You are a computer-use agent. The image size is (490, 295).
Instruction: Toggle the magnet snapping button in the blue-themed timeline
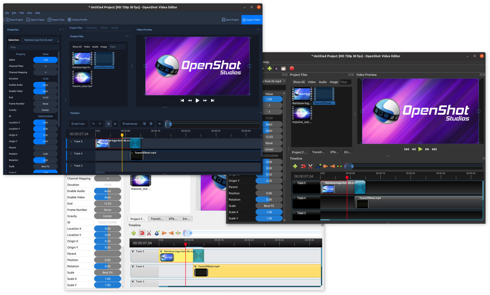[108, 124]
